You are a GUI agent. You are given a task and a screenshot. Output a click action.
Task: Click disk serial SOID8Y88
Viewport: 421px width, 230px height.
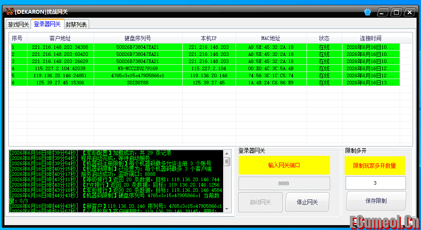pos(138,83)
